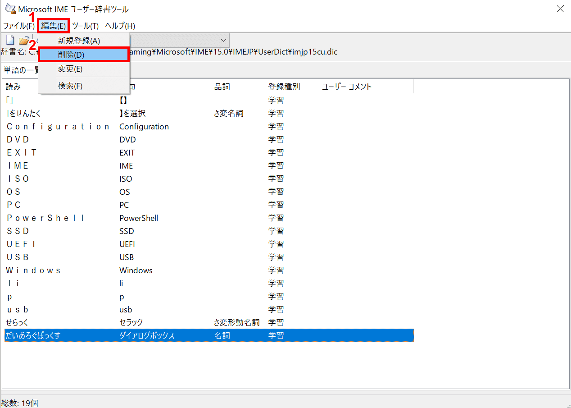Image resolution: width=571 pixels, height=408 pixels.
Task: Select the PC entry
Action: (209, 205)
